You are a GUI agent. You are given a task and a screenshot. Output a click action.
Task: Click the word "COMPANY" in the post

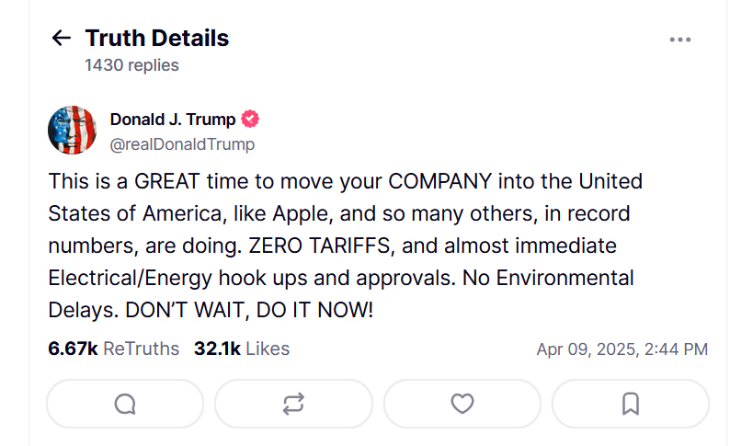442,181
